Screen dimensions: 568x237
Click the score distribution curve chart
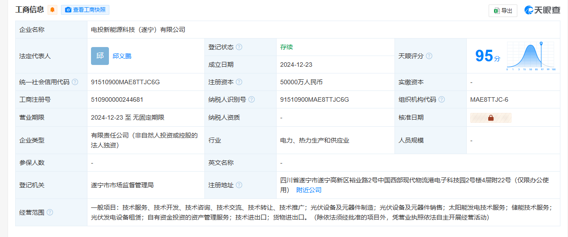click(531, 56)
